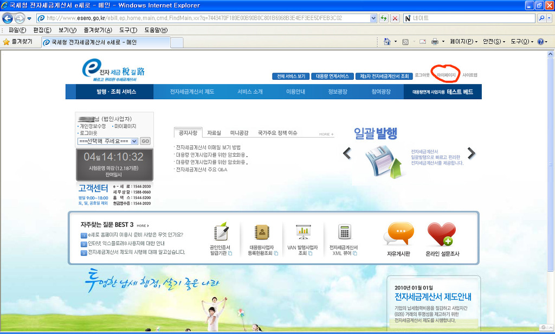Click the Home icon in command bar
The image size is (555, 334).
tap(387, 42)
